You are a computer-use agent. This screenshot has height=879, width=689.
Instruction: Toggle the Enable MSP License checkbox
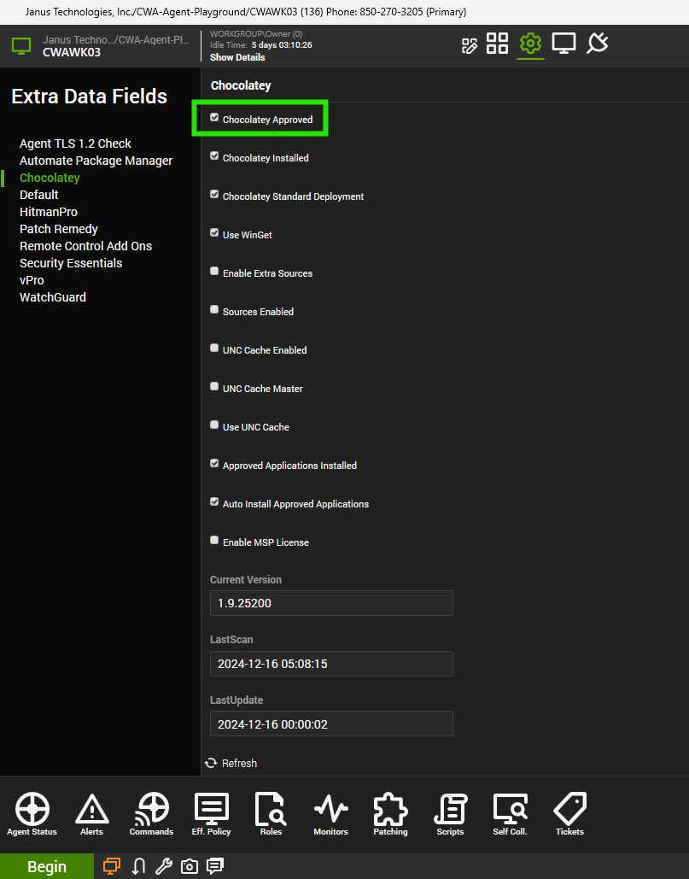point(214,541)
